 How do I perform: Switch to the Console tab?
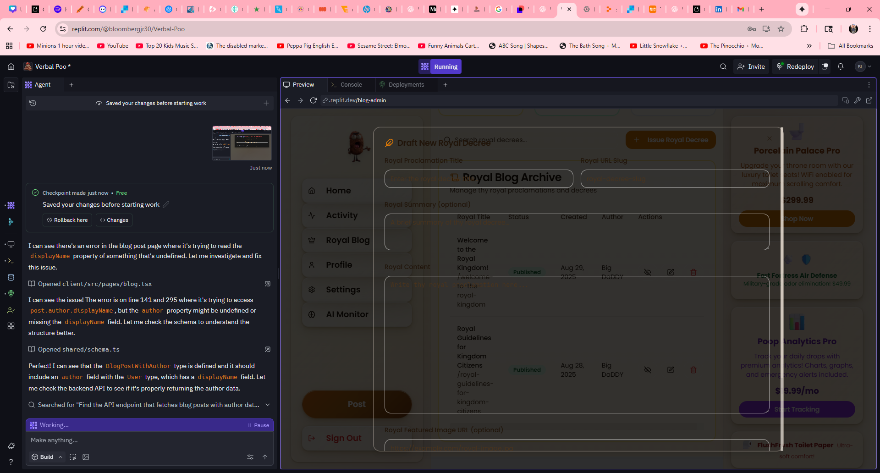351,85
